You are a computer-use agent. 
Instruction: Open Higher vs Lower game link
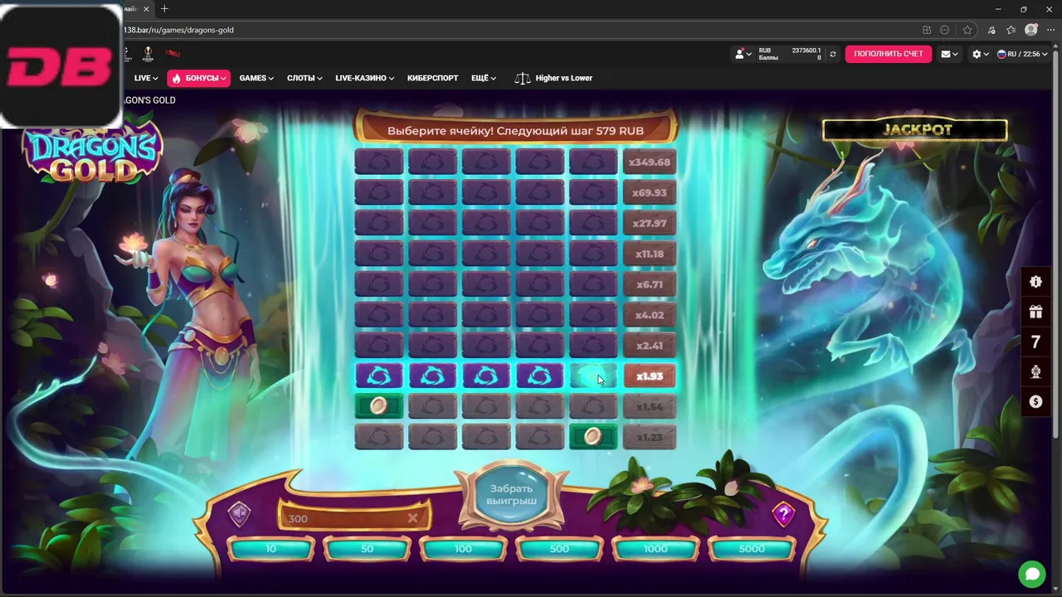pyautogui.click(x=564, y=78)
